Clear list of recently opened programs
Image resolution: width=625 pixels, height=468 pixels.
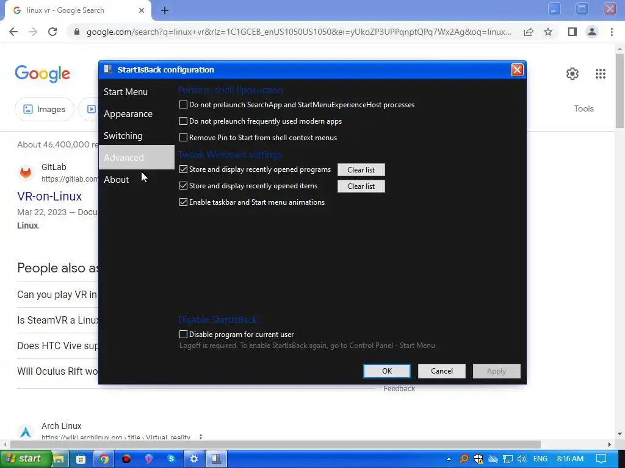tap(361, 170)
